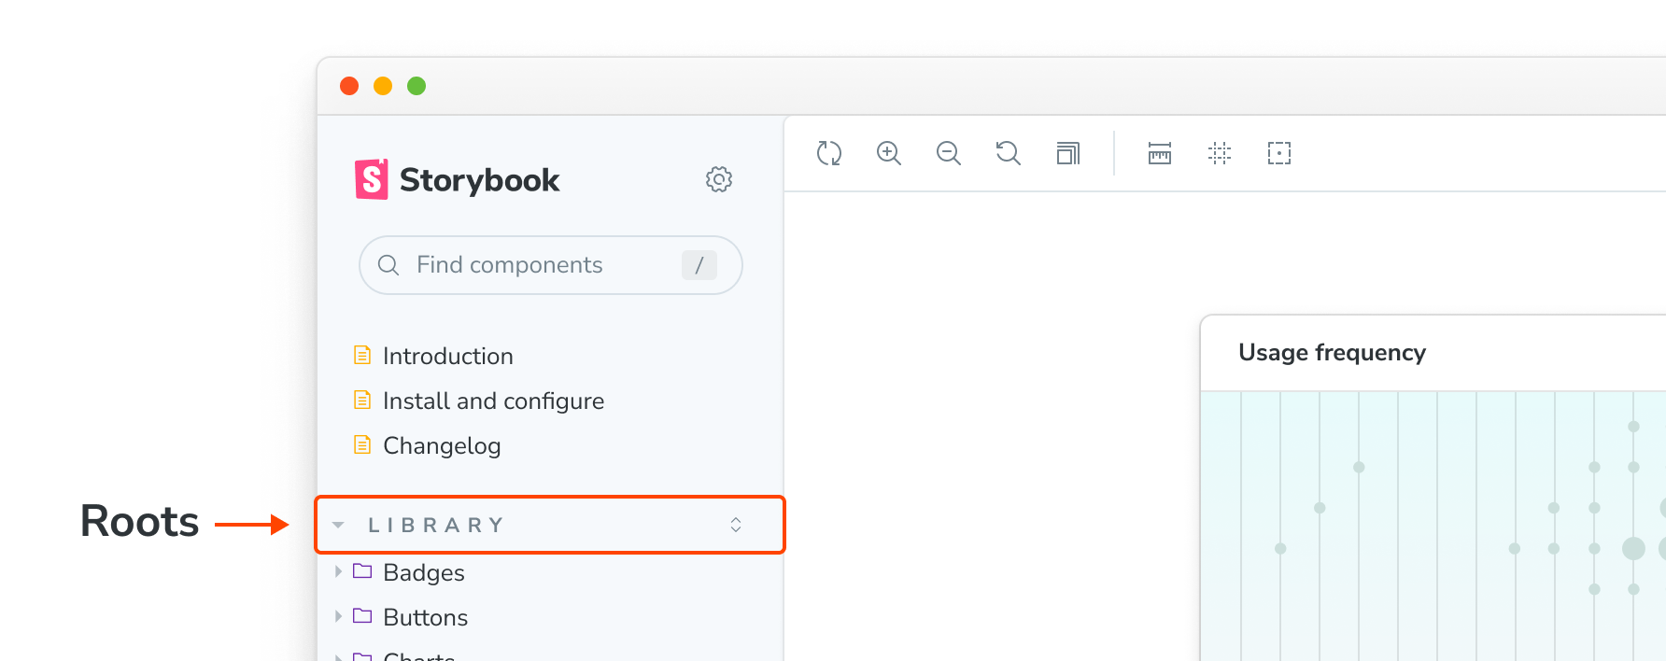Click the Storybook logo

pos(458,179)
